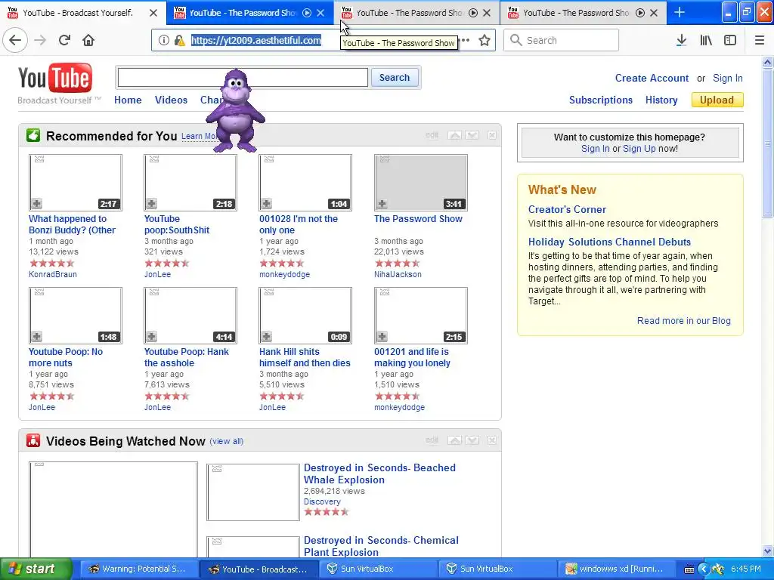This screenshot has width=774, height=580.
Task: Reload the current page
Action: (64, 40)
